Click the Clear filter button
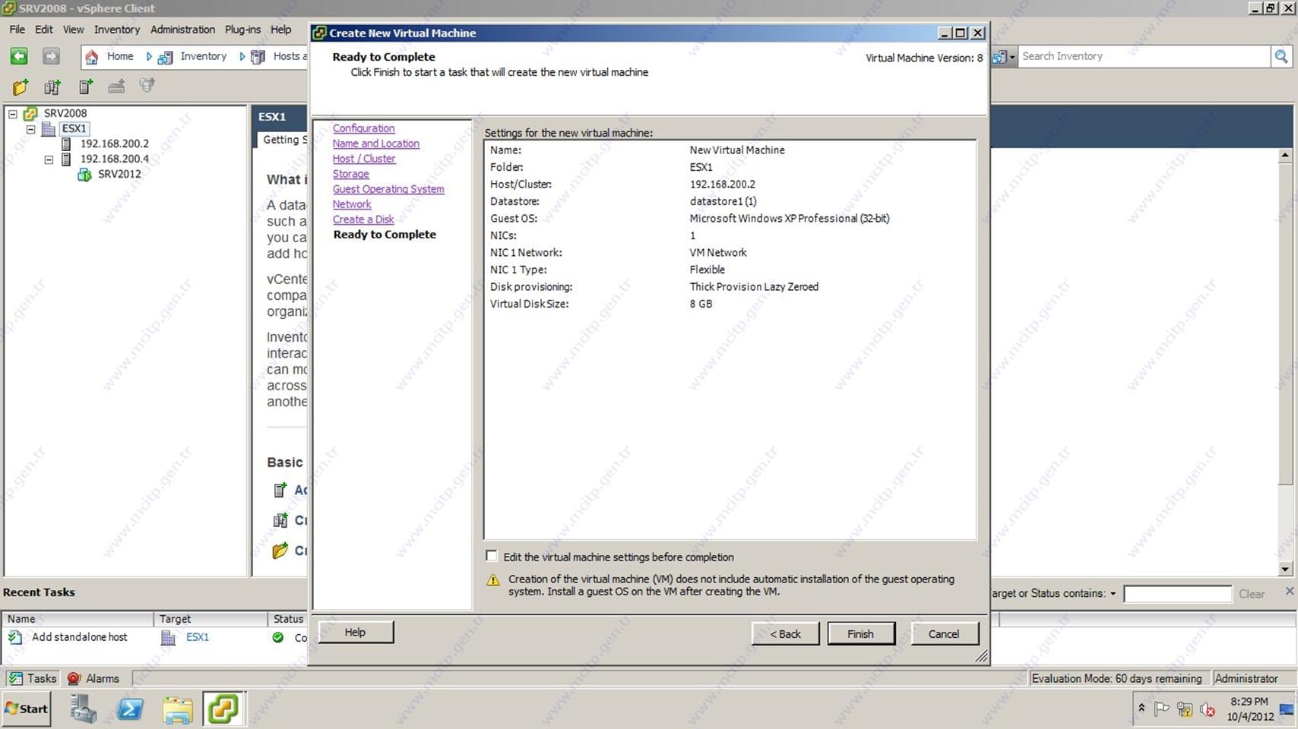Image resolution: width=1298 pixels, height=729 pixels. tap(1252, 594)
